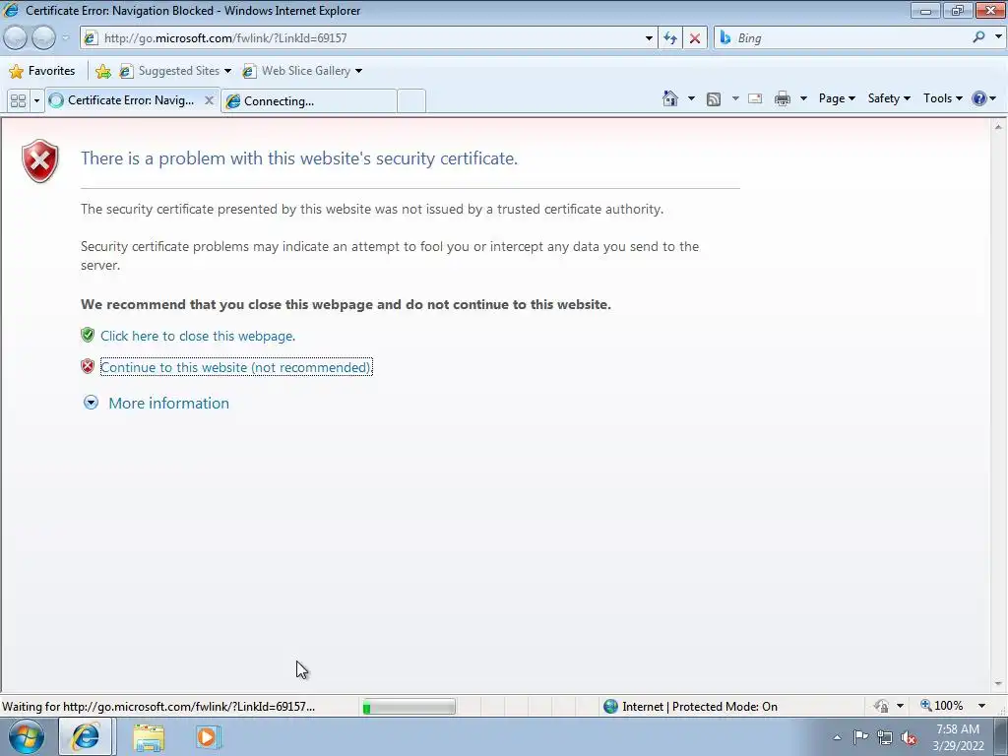The image size is (1008, 756).
Task: Click the magnifier Search icon
Action: (978, 37)
